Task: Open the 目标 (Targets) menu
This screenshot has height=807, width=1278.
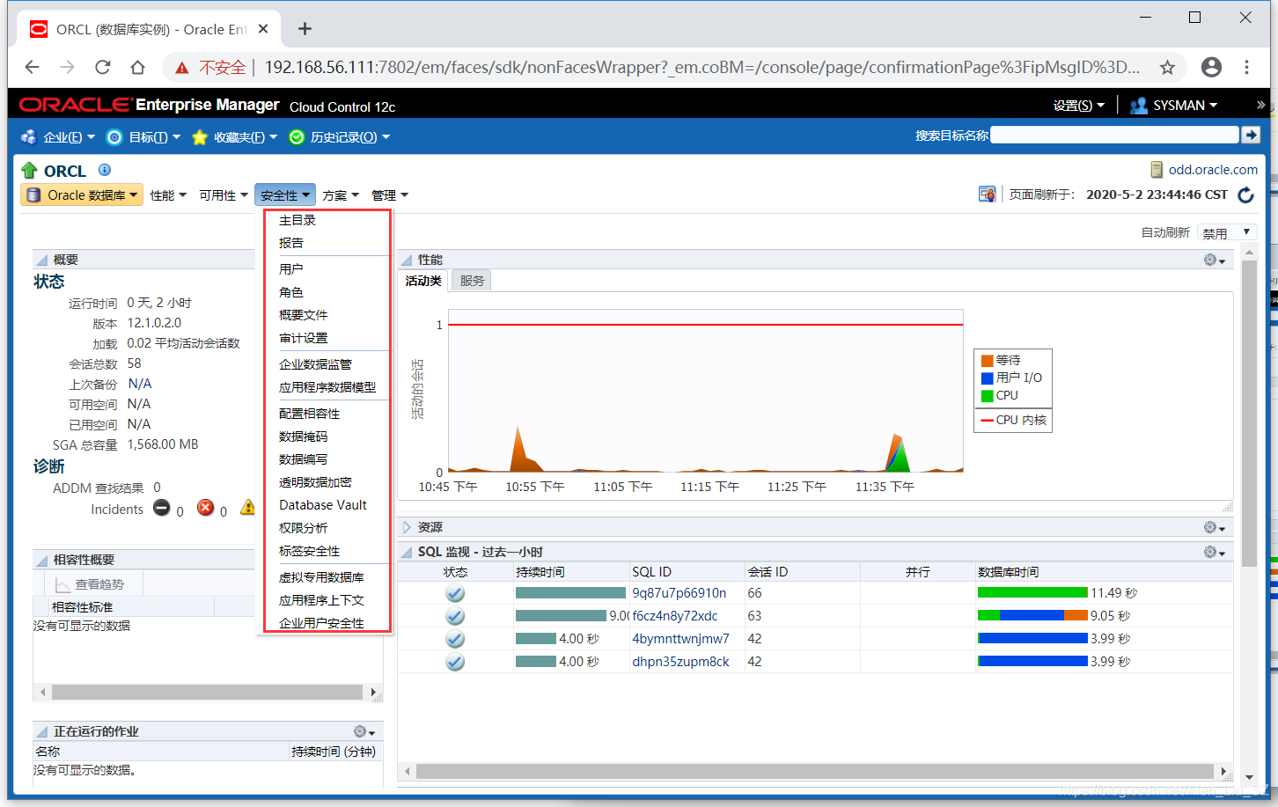Action: [x=143, y=137]
